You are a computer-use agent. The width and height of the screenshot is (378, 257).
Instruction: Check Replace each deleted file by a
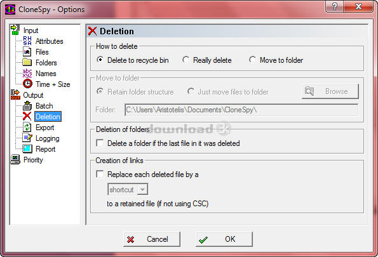point(100,174)
